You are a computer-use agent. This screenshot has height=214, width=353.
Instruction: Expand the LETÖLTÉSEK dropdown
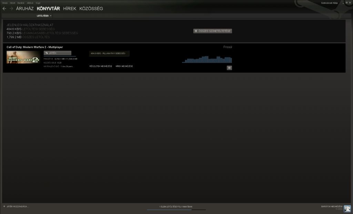[44, 16]
